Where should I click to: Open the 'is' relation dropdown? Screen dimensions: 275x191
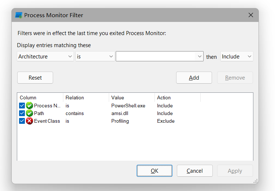click(x=95, y=56)
